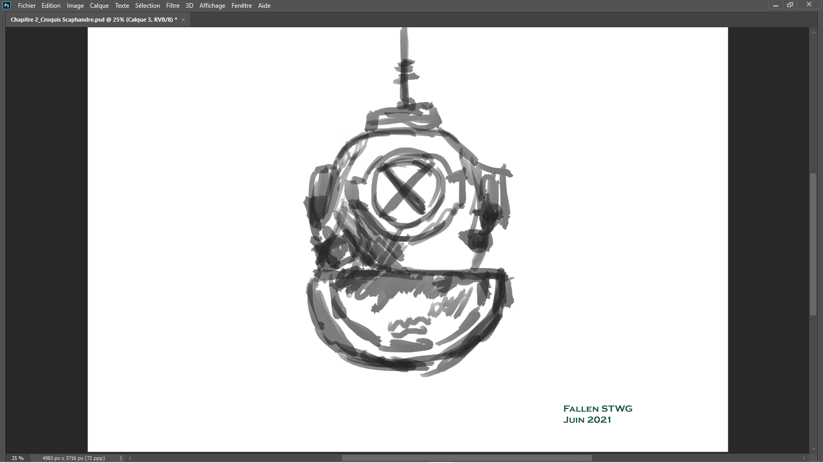Image resolution: width=823 pixels, height=463 pixels.
Task: Click the 25 % zoom level field
Action: point(17,458)
